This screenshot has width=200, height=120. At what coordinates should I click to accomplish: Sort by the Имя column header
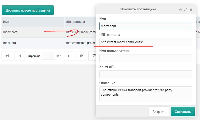[33, 22]
